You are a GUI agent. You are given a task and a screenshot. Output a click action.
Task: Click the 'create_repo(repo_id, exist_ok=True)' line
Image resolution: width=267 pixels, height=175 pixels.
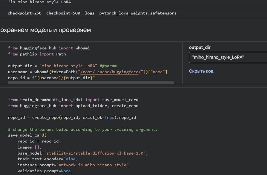click(72, 117)
